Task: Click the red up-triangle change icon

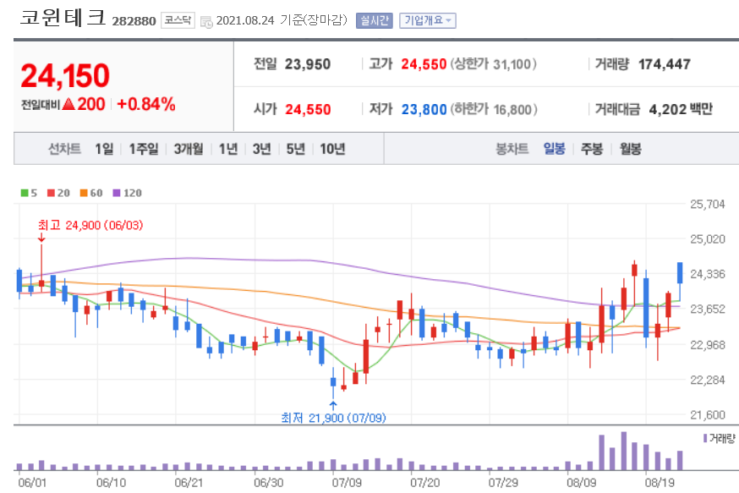Action: (68, 104)
